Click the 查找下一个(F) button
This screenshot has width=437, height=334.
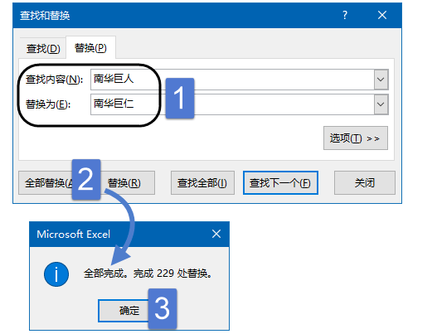point(280,182)
